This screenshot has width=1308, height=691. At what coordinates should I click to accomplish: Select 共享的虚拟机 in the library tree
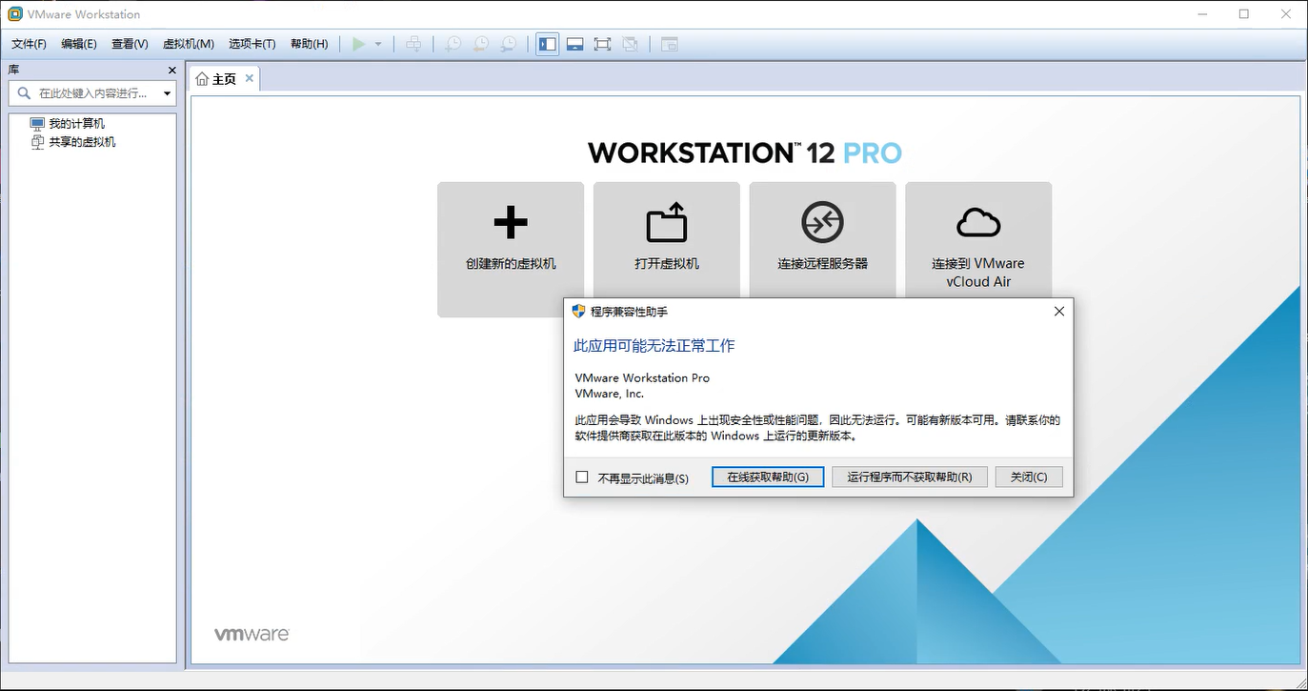click(83, 142)
